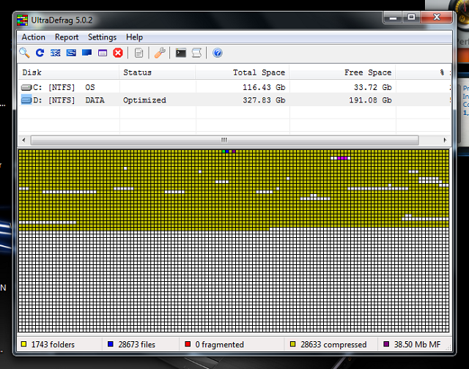Viewport: 469px width, 369px height.
Task: Sort by the Free Space column header
Action: [x=342, y=72]
